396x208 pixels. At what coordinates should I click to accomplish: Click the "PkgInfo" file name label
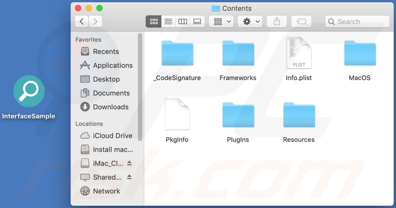pos(177,139)
